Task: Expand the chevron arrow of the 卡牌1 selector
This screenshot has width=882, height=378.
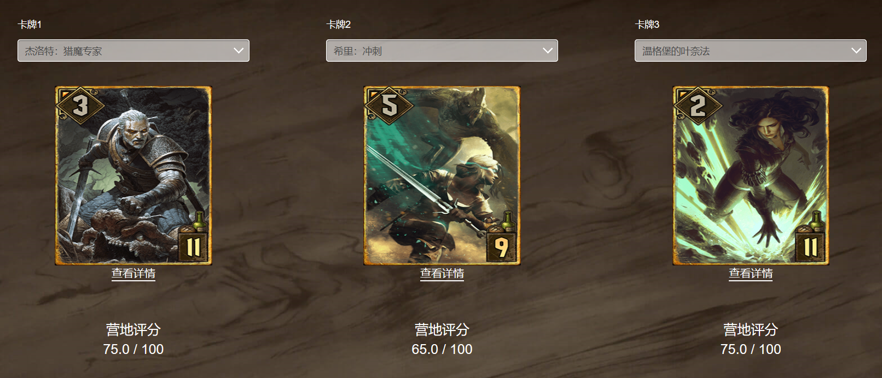Action: click(x=239, y=51)
